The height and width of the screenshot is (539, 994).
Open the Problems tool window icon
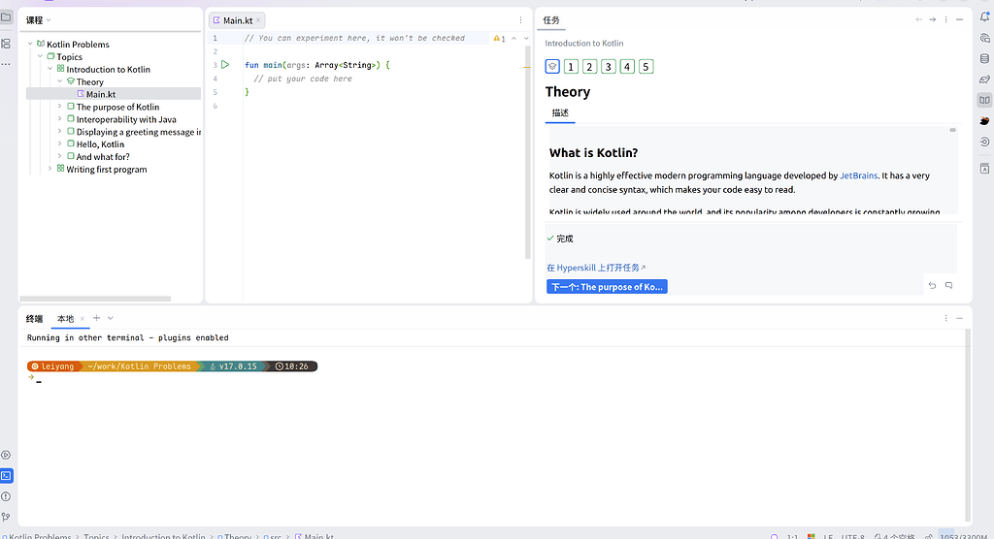(6, 496)
